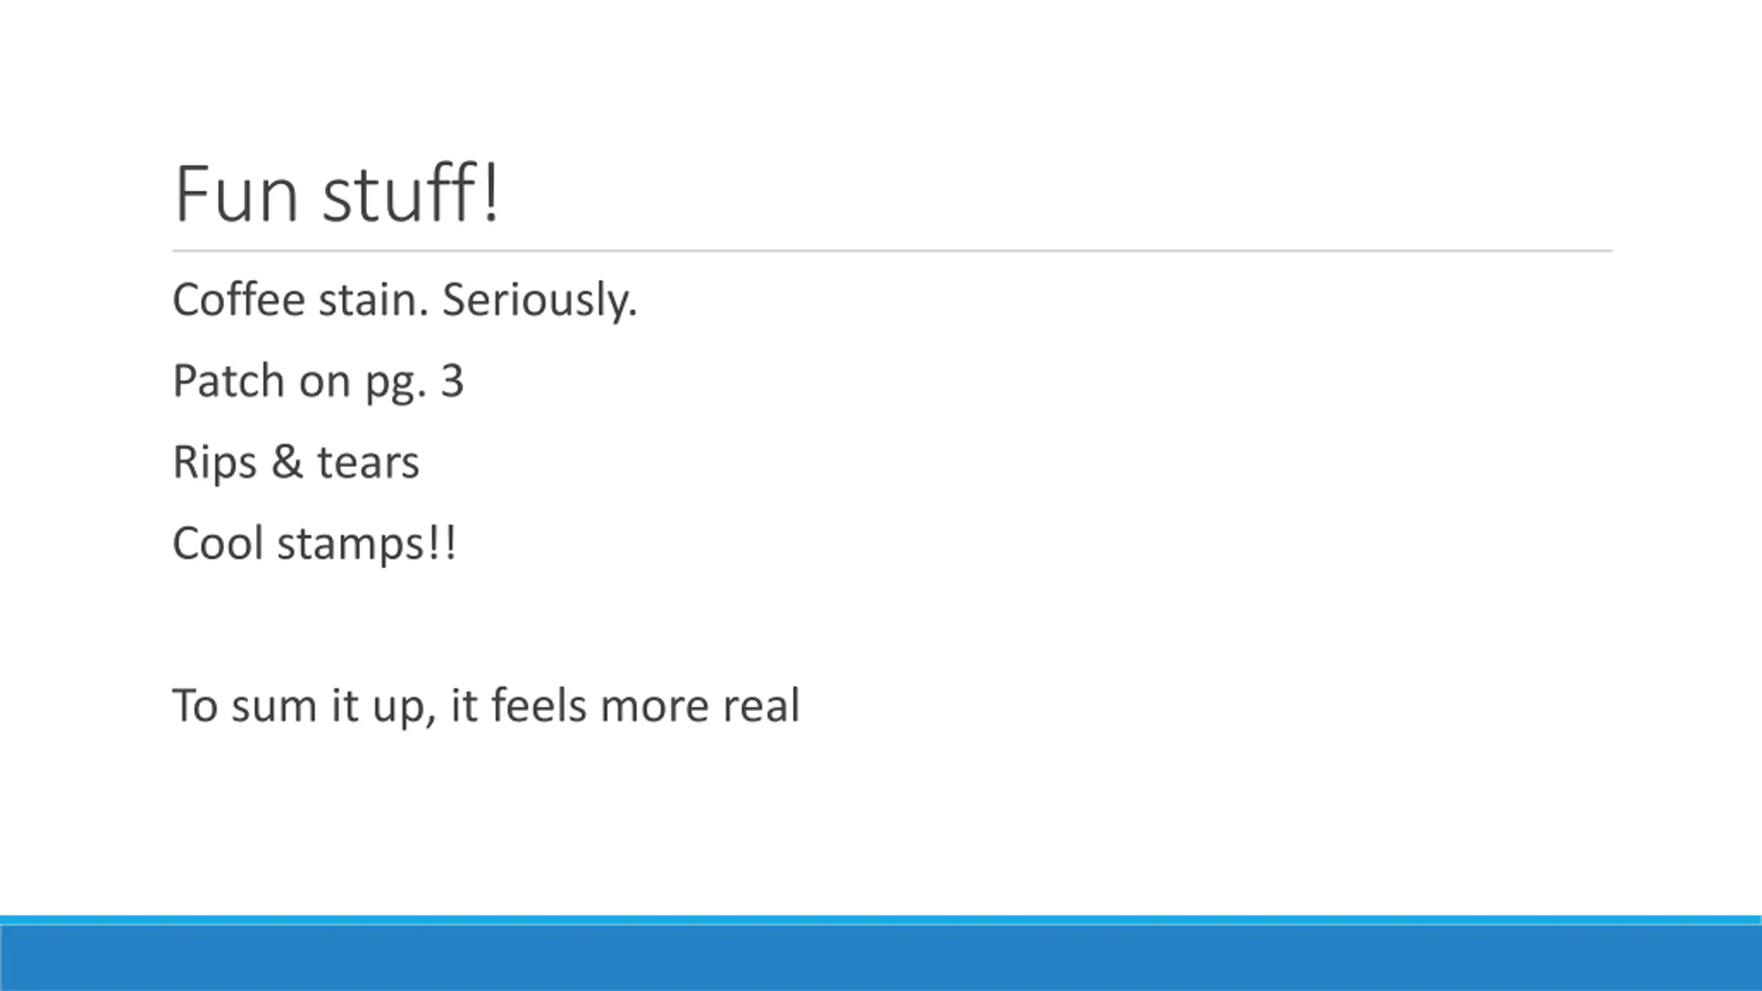Image resolution: width=1762 pixels, height=991 pixels.
Task: Click the 'Fun stuff!' slide title
Action: pos(337,193)
